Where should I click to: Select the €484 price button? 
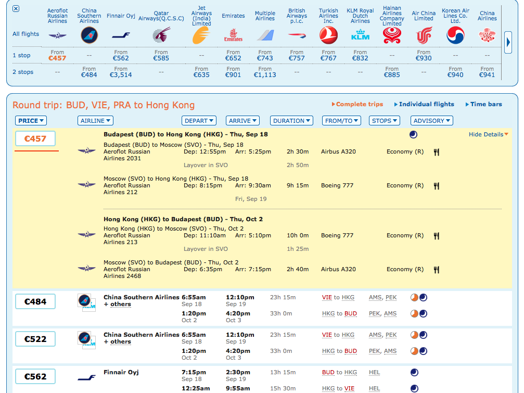click(35, 302)
